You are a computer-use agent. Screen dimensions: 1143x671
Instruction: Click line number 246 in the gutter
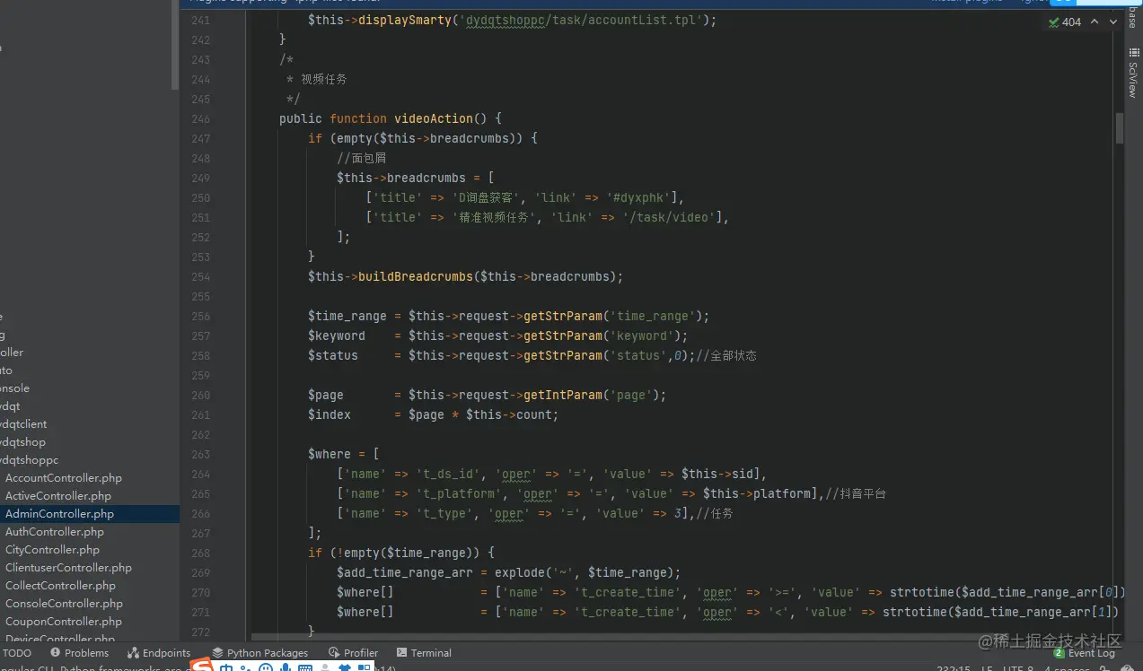(200, 118)
